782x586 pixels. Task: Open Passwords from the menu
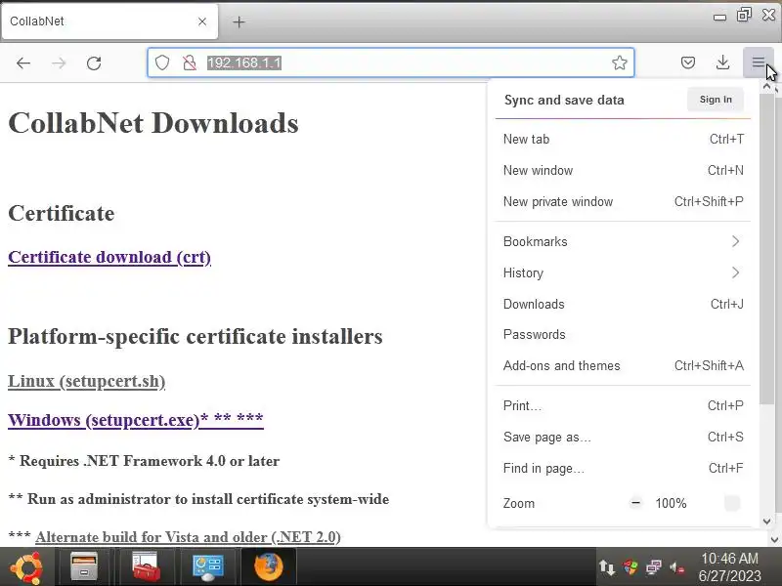coord(623,335)
